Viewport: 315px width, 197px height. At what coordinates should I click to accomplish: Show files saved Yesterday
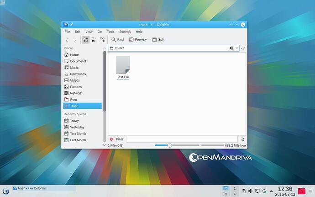pyautogui.click(x=82, y=127)
